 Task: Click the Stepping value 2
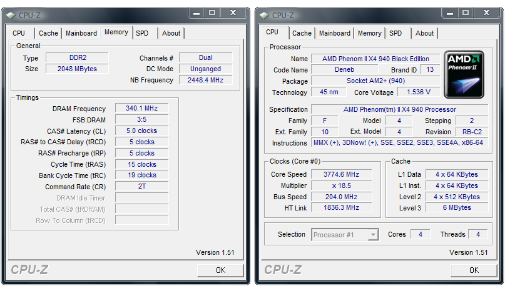click(472, 121)
